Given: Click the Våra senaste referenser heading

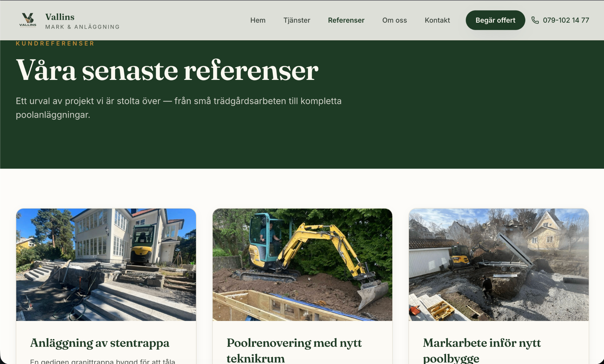Looking at the screenshot, I should pos(167,70).
